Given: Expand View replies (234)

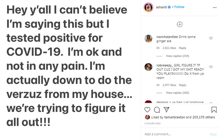Looking at the screenshot, I should (x=177, y=56).
